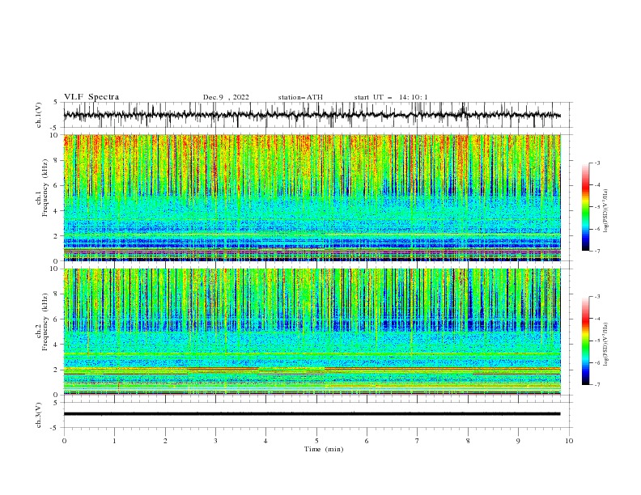Click the ch.1 "Frequency (kHz)" axis label
The image size is (641, 495).
tap(45, 188)
